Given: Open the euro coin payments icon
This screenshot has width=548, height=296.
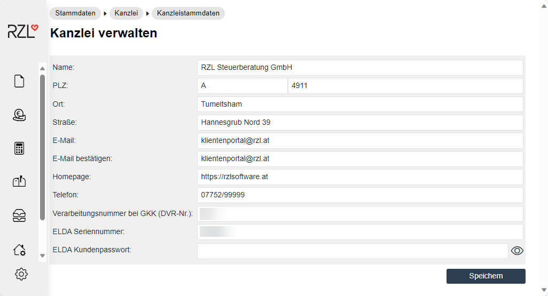Looking at the screenshot, I should [19, 115].
